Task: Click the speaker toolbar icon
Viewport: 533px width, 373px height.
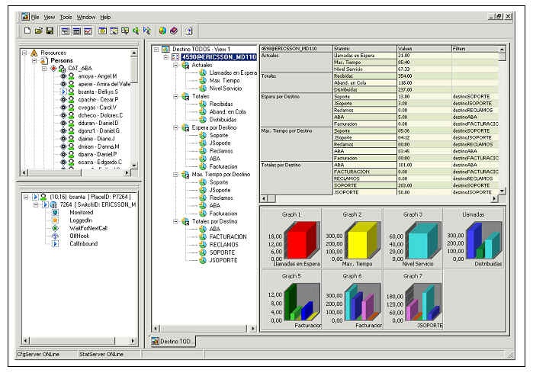Action: [x=136, y=31]
